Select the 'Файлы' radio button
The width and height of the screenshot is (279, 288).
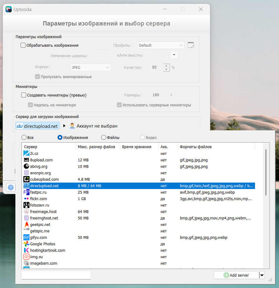pyautogui.click(x=104, y=137)
